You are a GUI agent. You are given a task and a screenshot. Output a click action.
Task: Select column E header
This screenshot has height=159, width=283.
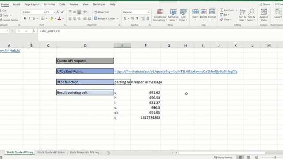coord(122,45)
